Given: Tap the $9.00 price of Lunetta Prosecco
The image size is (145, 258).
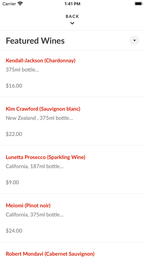Looking at the screenshot, I should [12, 182].
